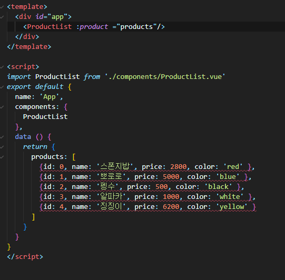
Task: Click the color 'yellow' string
Action: coord(232,207)
